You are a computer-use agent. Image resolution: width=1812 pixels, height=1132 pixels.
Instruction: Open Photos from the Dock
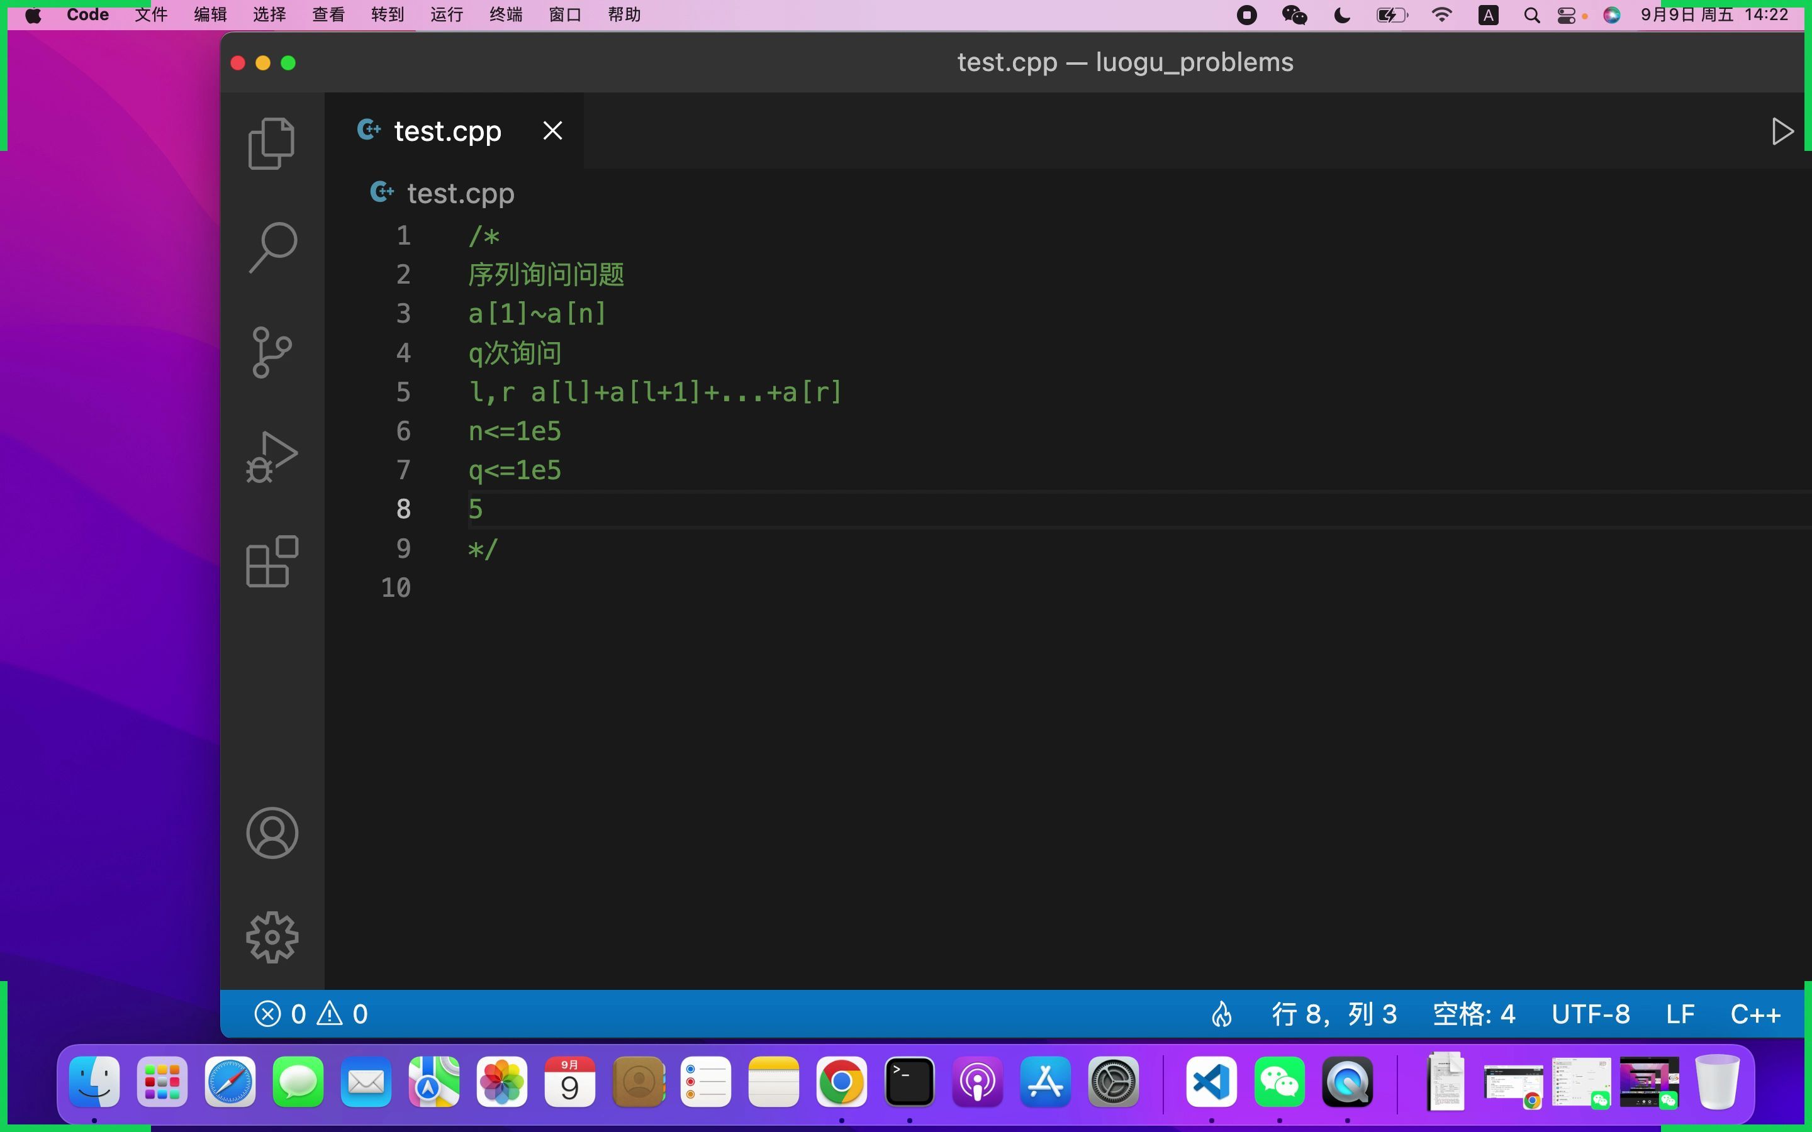pos(501,1082)
